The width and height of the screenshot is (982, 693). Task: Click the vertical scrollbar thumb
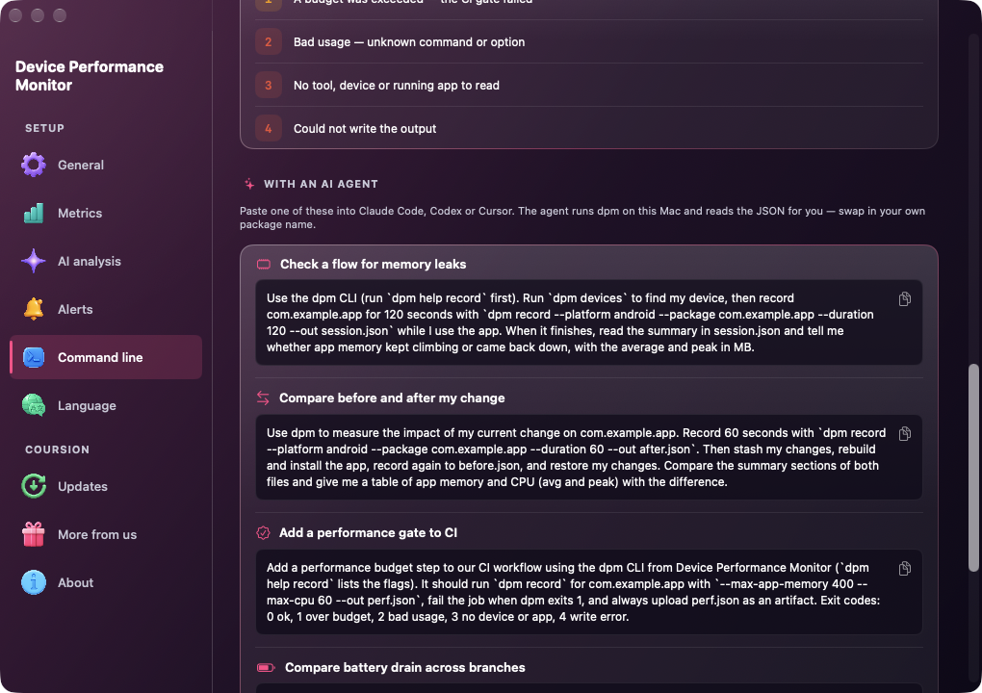pyautogui.click(x=973, y=468)
